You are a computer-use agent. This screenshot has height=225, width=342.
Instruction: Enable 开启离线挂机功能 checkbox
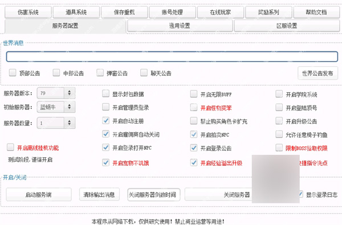click(x=10, y=148)
